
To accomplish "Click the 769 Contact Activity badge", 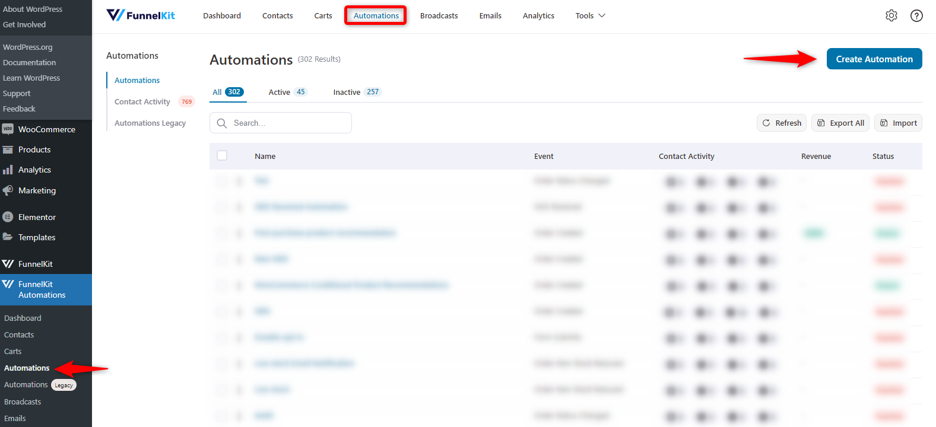I will [186, 101].
